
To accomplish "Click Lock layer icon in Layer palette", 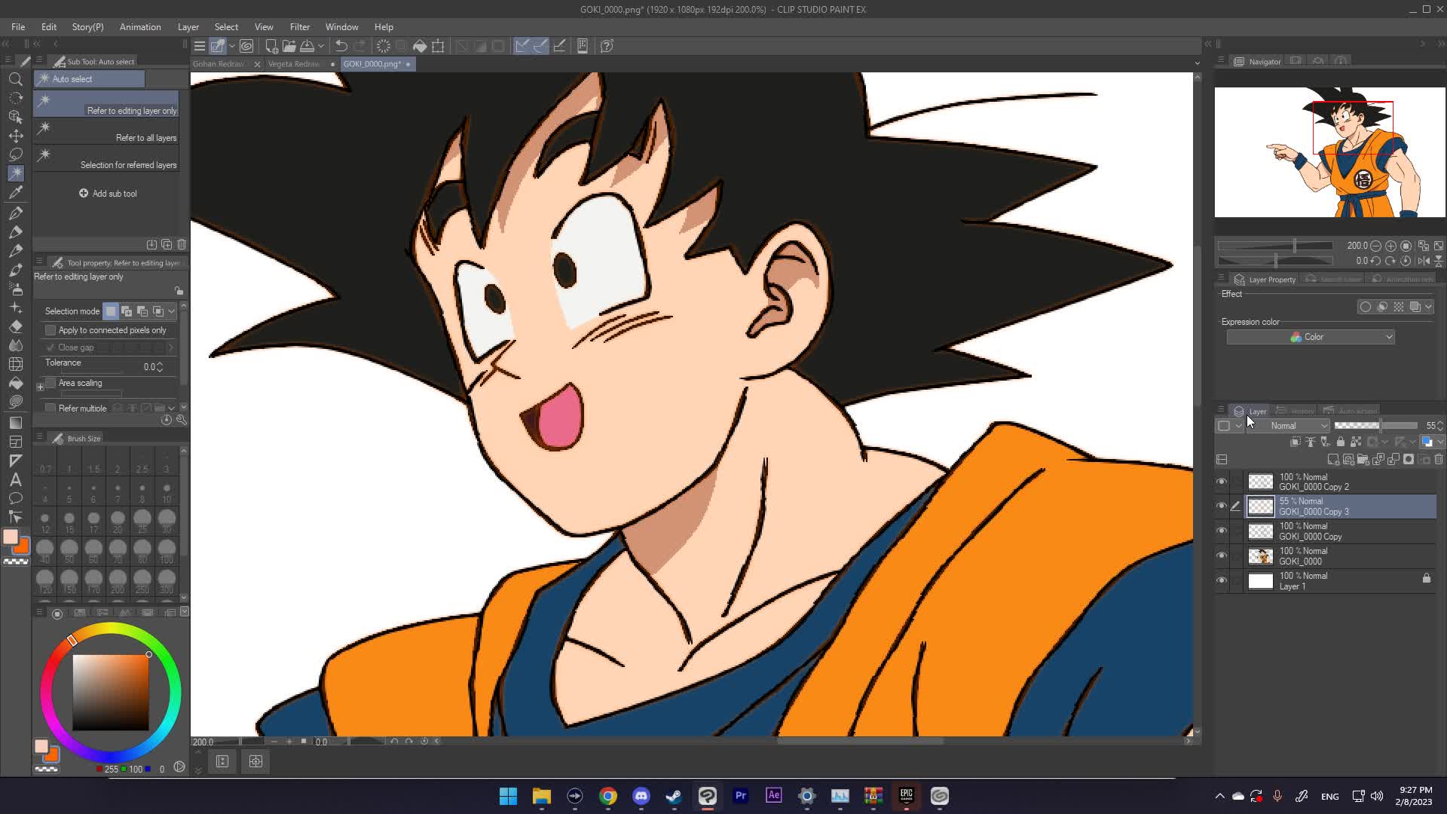I will click(x=1340, y=442).
